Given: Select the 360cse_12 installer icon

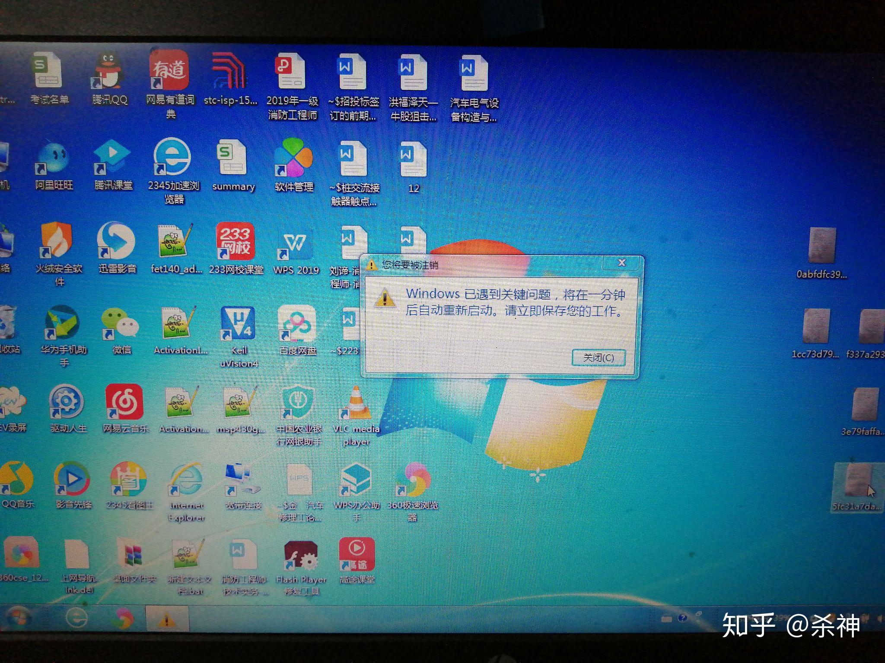Looking at the screenshot, I should [x=22, y=559].
